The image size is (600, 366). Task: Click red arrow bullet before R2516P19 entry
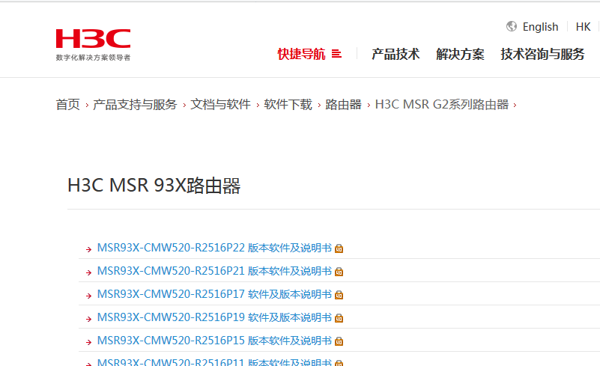89,319
